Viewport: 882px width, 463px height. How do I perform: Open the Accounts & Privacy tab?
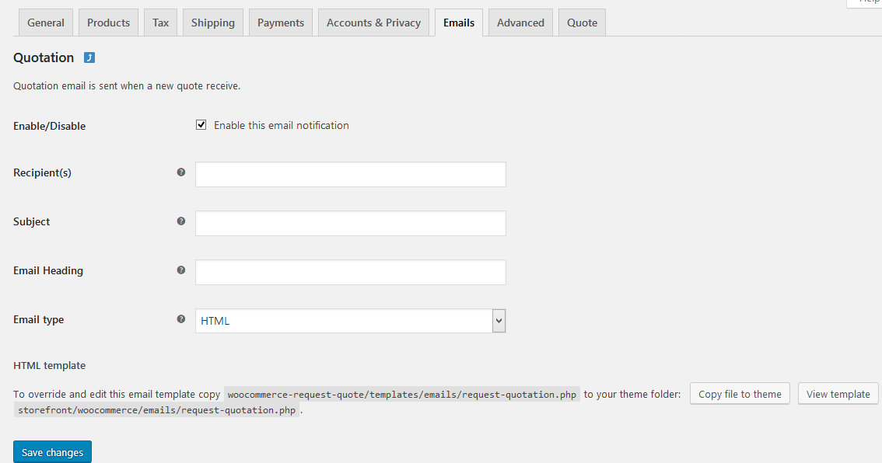373,23
